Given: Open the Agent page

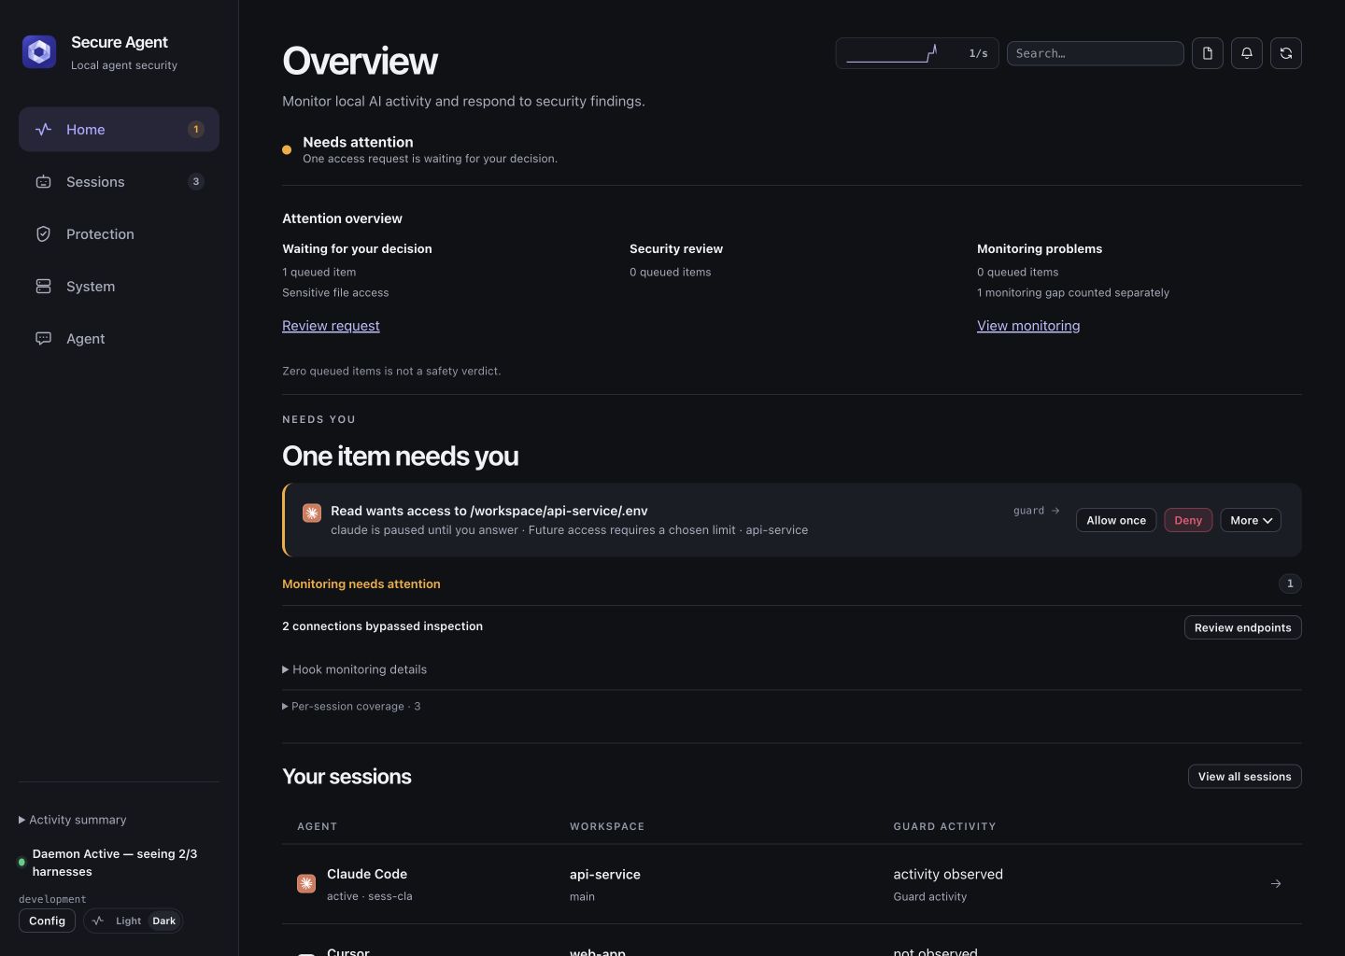Looking at the screenshot, I should point(119,339).
